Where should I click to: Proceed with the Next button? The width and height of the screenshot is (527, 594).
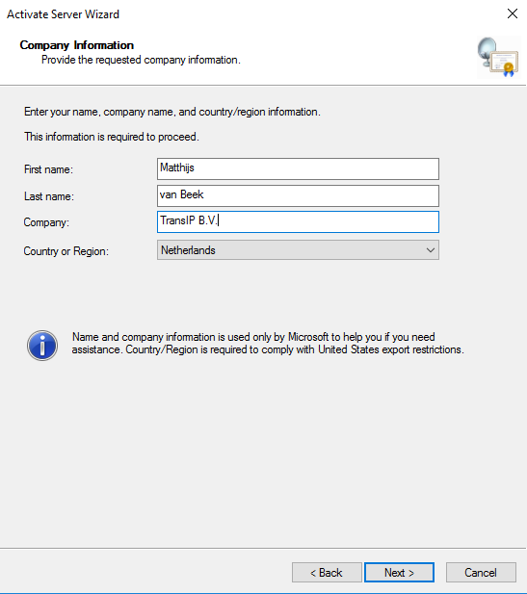tap(399, 572)
